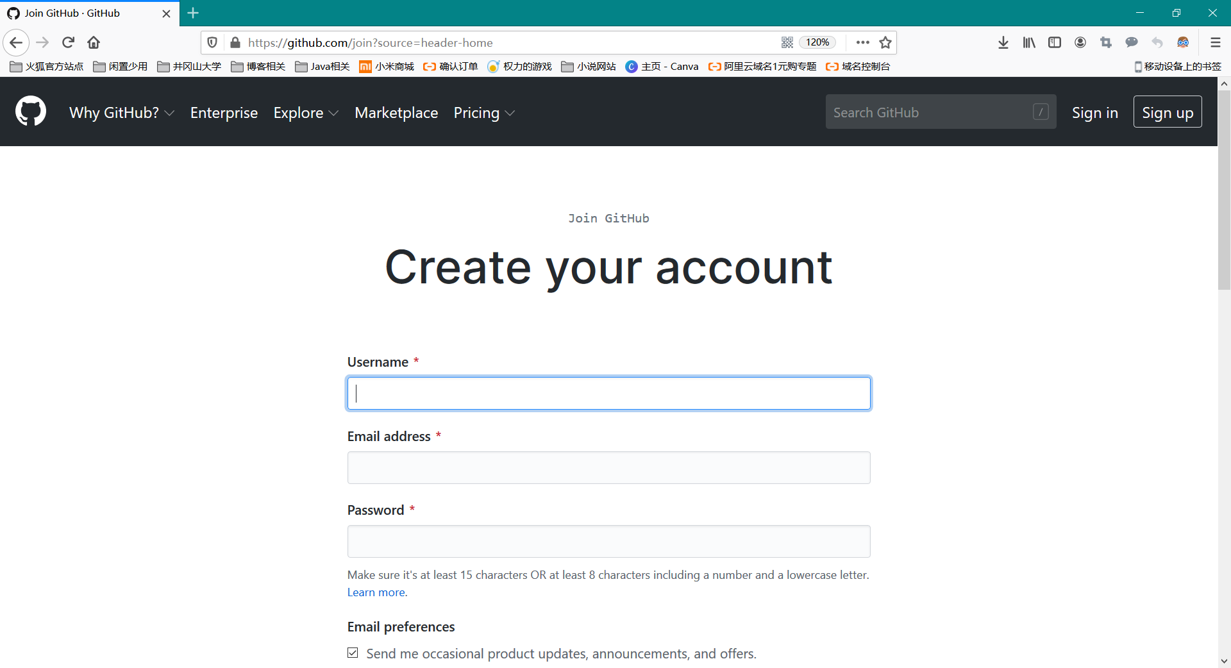Expand the Pricing dropdown menu
This screenshot has width=1231, height=668.
click(x=483, y=113)
